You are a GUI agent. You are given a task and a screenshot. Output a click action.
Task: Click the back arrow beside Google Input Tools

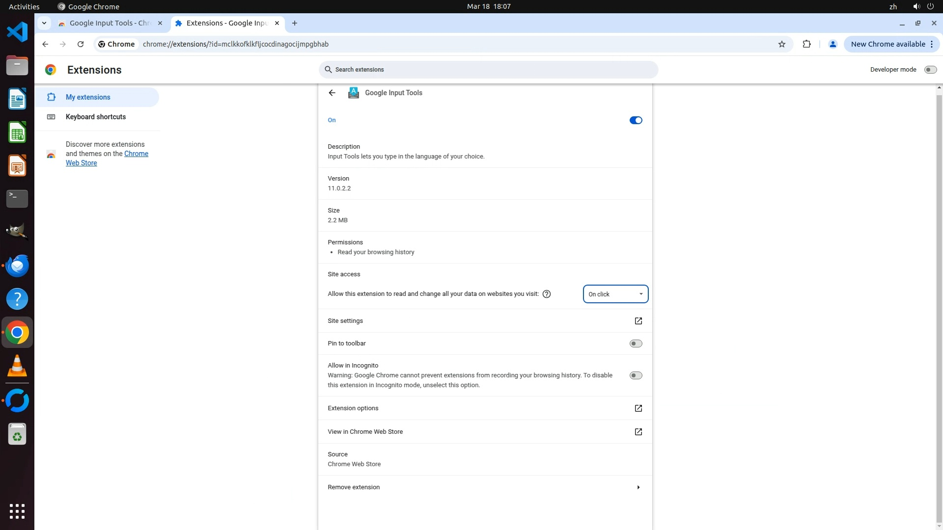click(332, 93)
